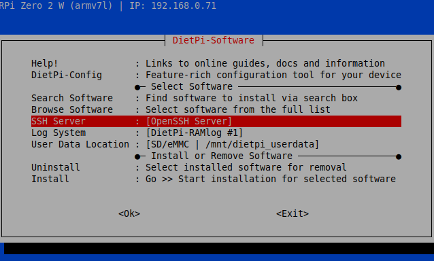Image resolution: width=434 pixels, height=261 pixels.
Task: Activate the <Ok> button
Action: (x=129, y=213)
